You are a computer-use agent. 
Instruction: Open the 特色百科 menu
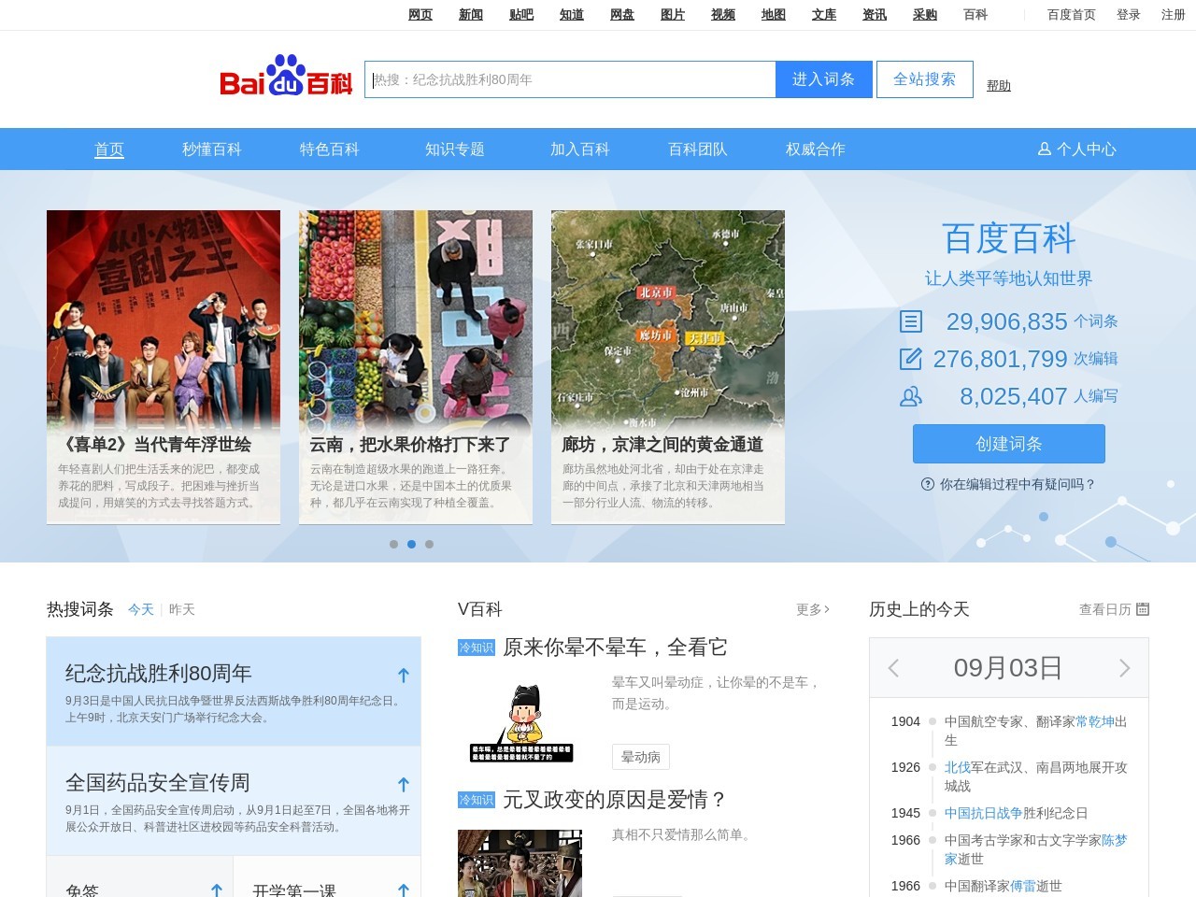tap(330, 149)
